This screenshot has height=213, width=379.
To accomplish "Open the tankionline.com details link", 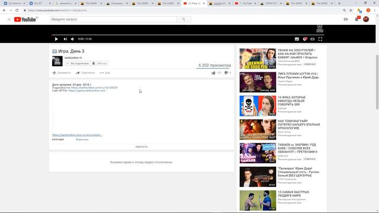I will click(x=94, y=88).
